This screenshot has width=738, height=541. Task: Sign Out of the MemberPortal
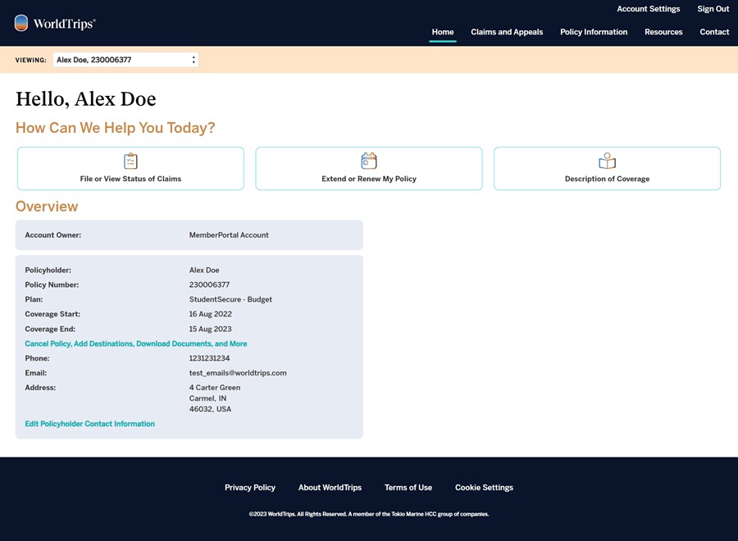tap(713, 9)
